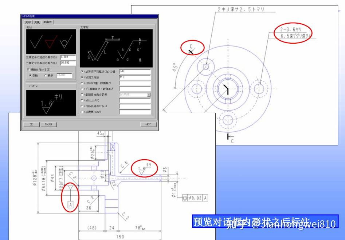The image size is (345, 240).
Task: Uncheck the (b)加工方法 checkbox
Action: pos(82,77)
